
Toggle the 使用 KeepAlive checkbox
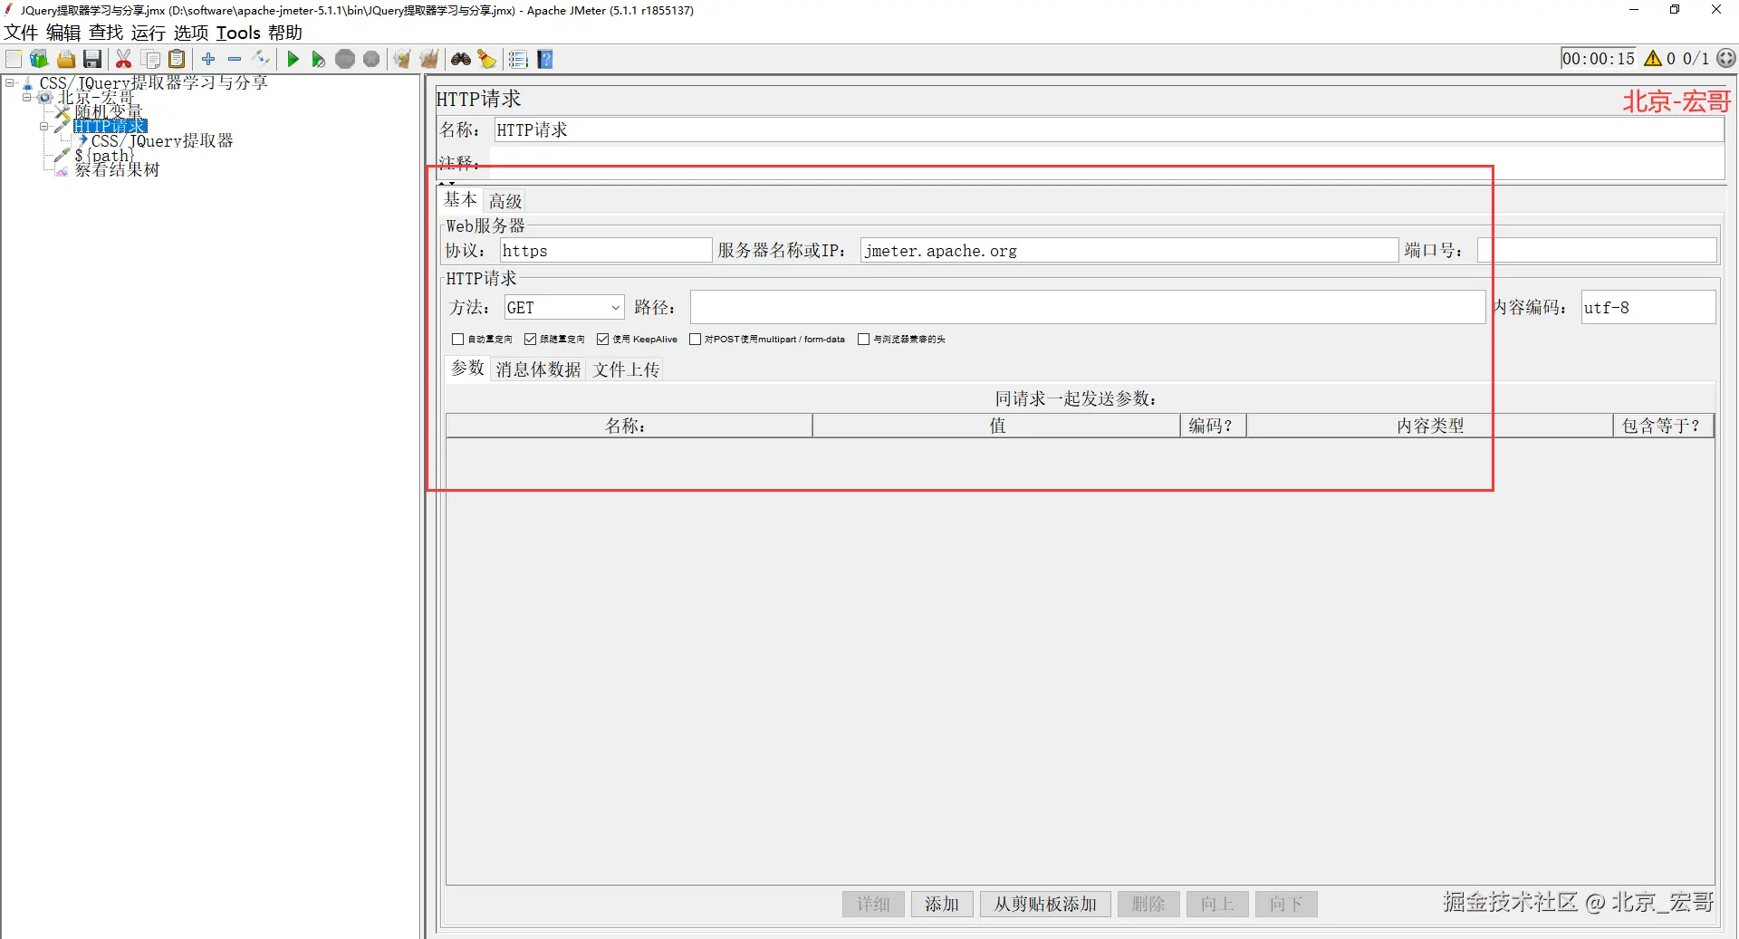pyautogui.click(x=602, y=340)
